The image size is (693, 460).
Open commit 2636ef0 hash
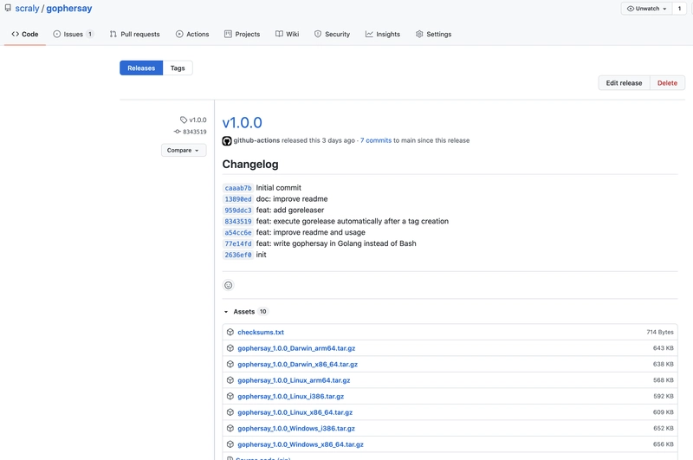tap(237, 255)
